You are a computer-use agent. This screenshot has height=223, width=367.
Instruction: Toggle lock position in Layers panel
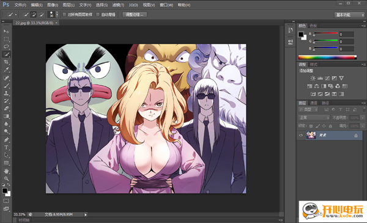(324, 126)
